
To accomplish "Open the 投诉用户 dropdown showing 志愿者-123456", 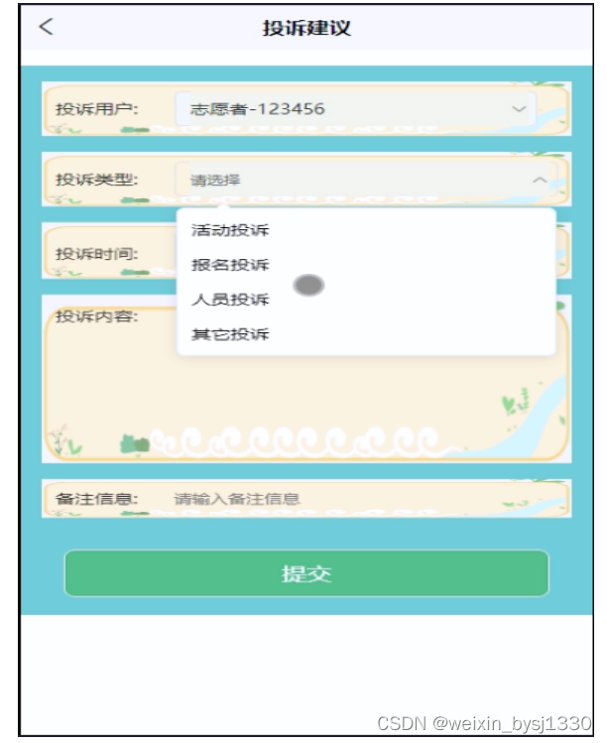I will (x=356, y=109).
